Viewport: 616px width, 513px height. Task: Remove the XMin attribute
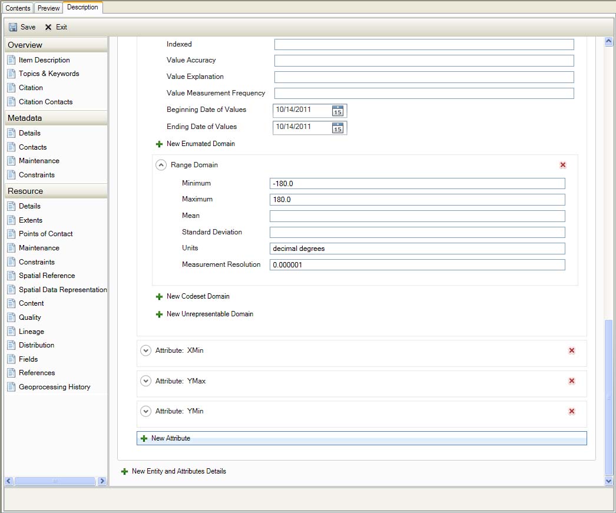tap(571, 350)
